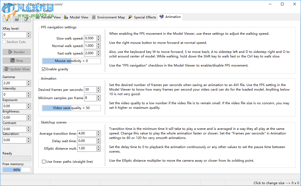
Task: Click the 'Click to change size' status text
Action: (276, 183)
